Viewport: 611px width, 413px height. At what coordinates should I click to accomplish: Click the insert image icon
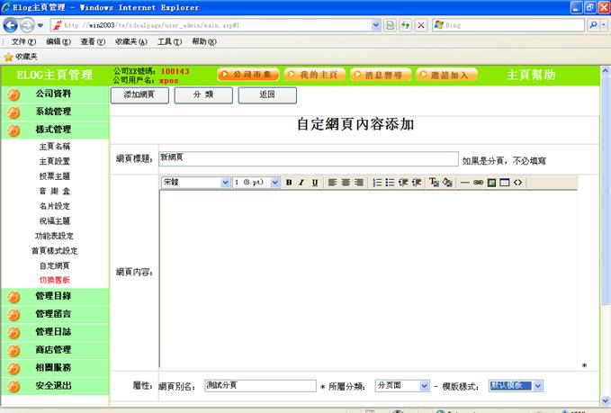(x=491, y=183)
